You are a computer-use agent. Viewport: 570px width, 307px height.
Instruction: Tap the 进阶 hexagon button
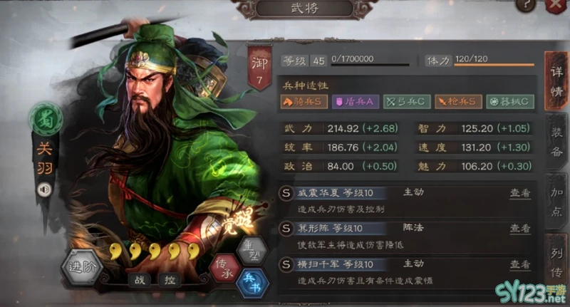(83, 267)
